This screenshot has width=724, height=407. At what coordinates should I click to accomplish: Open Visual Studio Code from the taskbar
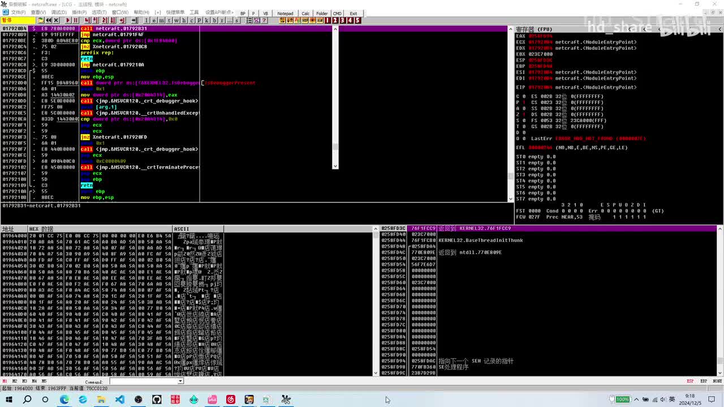(x=120, y=400)
